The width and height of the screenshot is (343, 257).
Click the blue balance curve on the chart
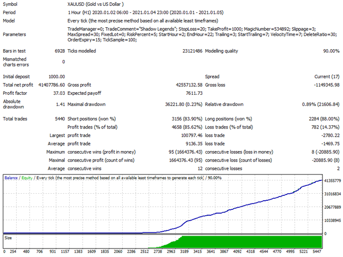(x=241, y=207)
